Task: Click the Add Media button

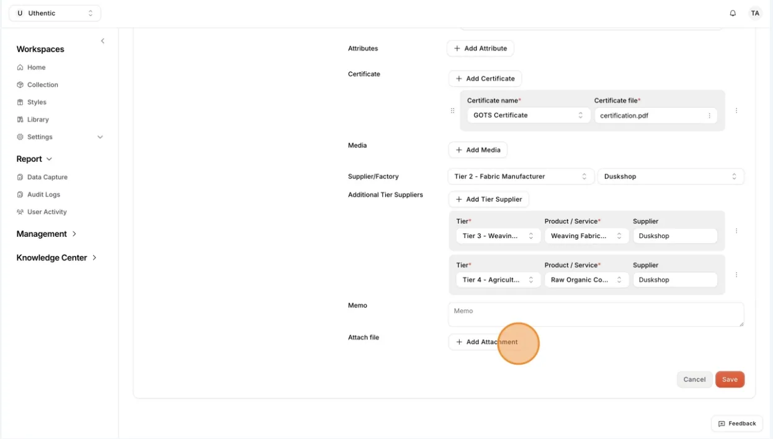Action: 478,150
